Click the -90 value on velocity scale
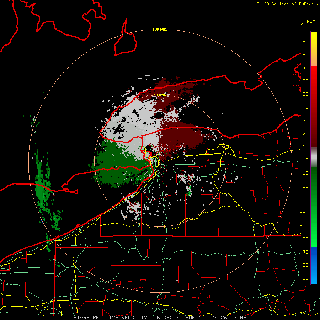The height and width of the screenshot is (320, 320). (304, 278)
